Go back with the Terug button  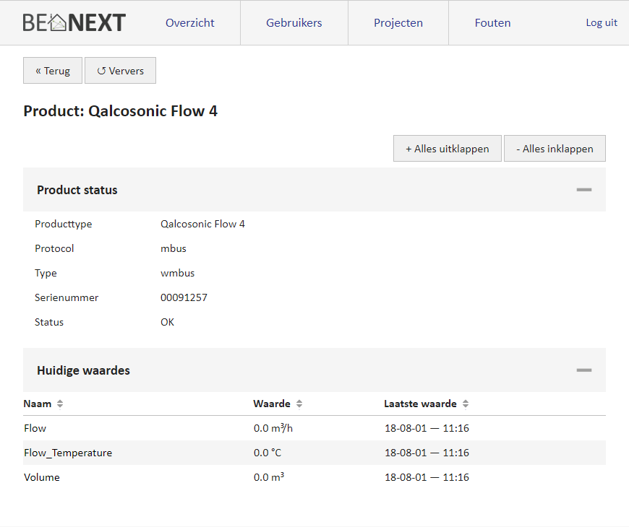click(x=53, y=71)
